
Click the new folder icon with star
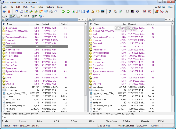(41, 11)
